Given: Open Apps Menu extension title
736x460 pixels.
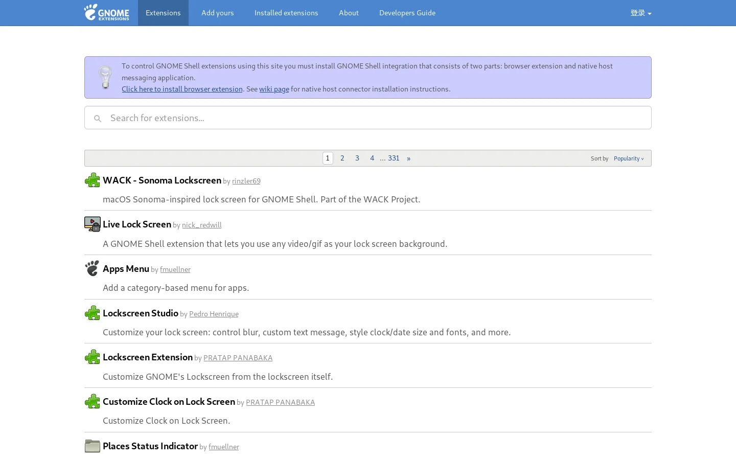Looking at the screenshot, I should [x=126, y=269].
